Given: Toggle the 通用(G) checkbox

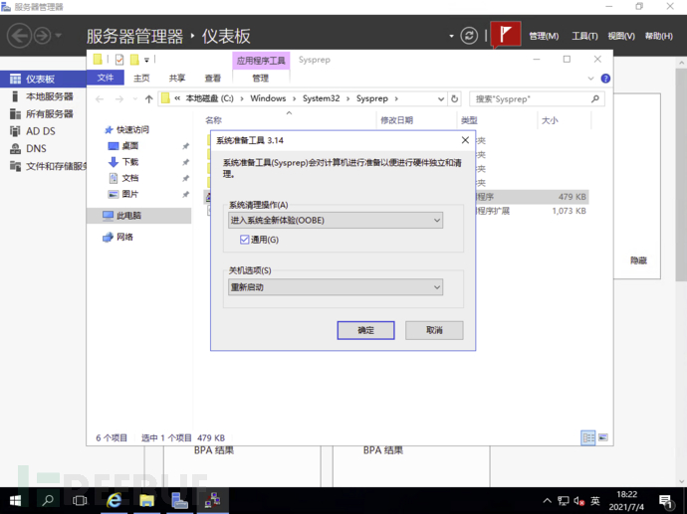Looking at the screenshot, I should point(245,240).
